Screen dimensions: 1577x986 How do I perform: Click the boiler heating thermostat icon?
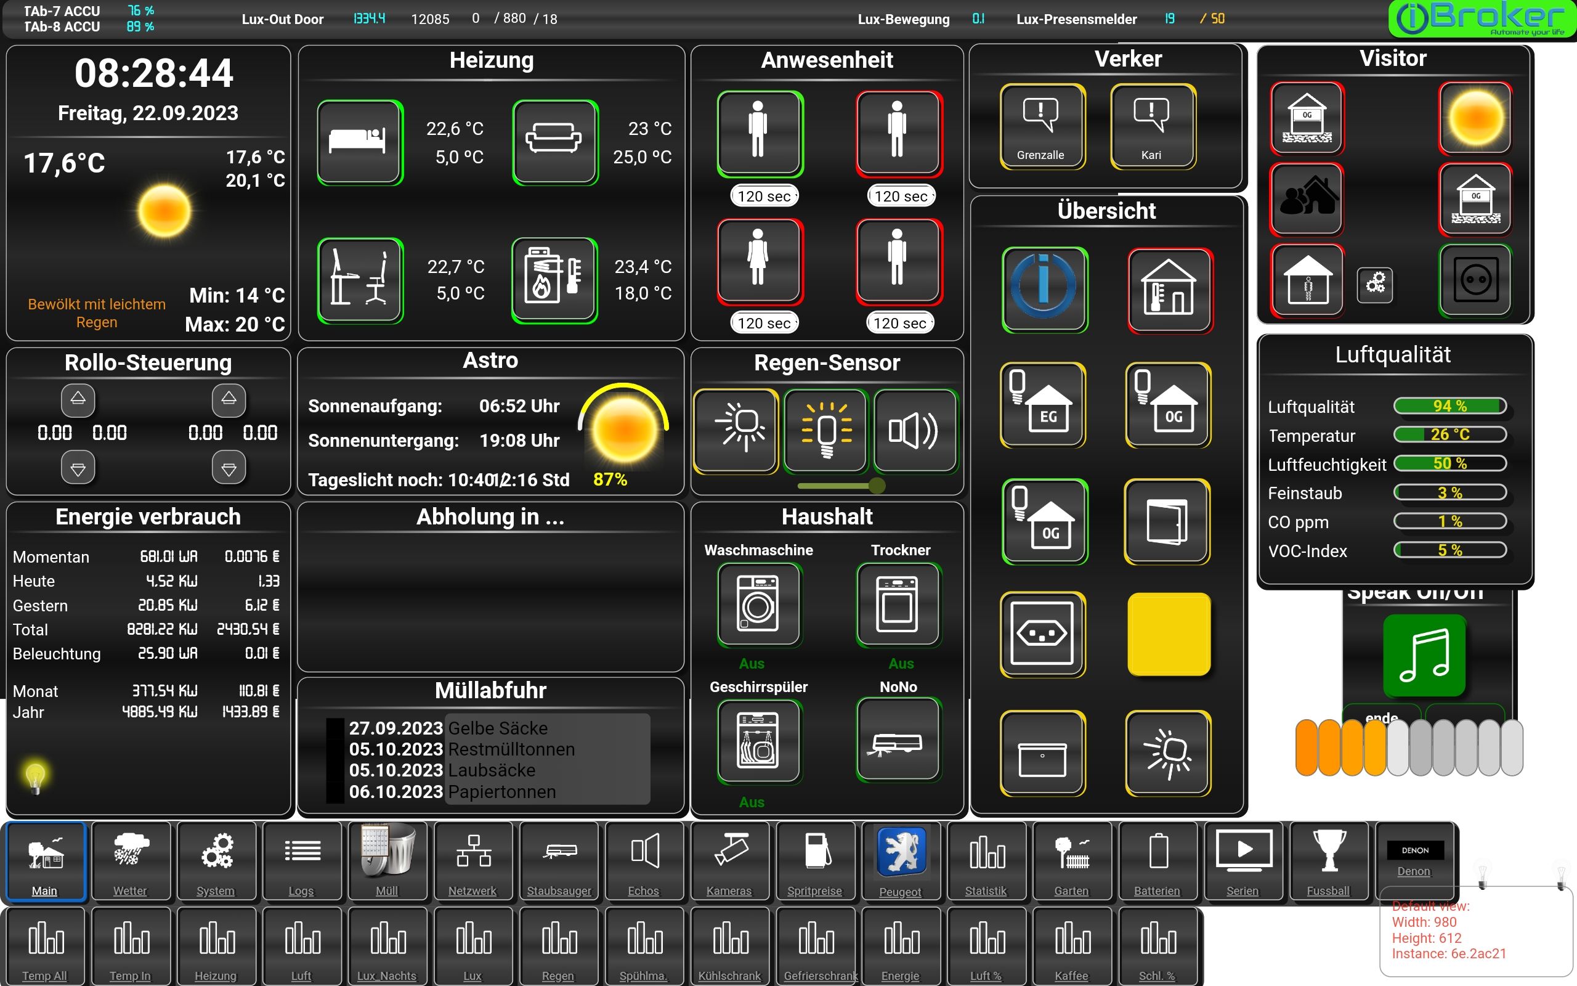tap(554, 280)
